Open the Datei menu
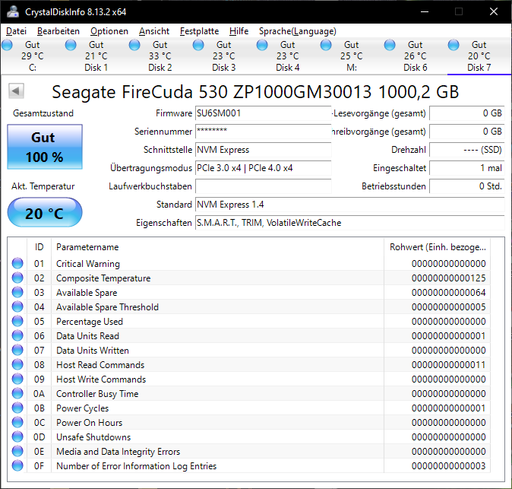 pos(16,31)
